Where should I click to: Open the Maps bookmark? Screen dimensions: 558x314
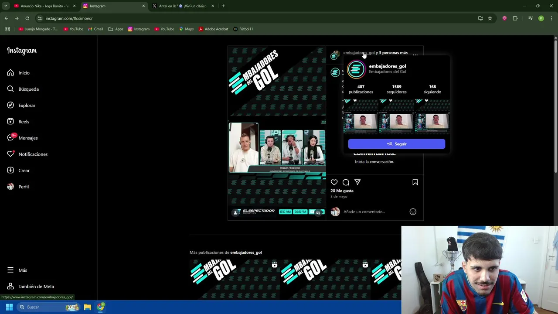pyautogui.click(x=186, y=29)
